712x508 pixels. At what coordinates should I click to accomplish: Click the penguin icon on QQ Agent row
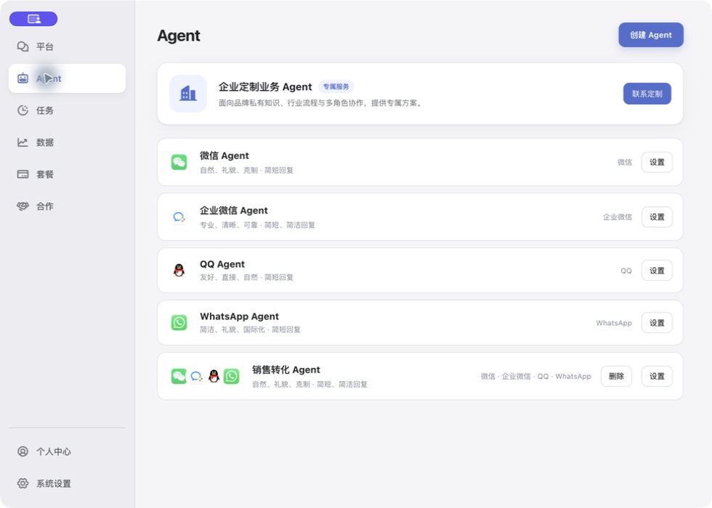point(179,270)
